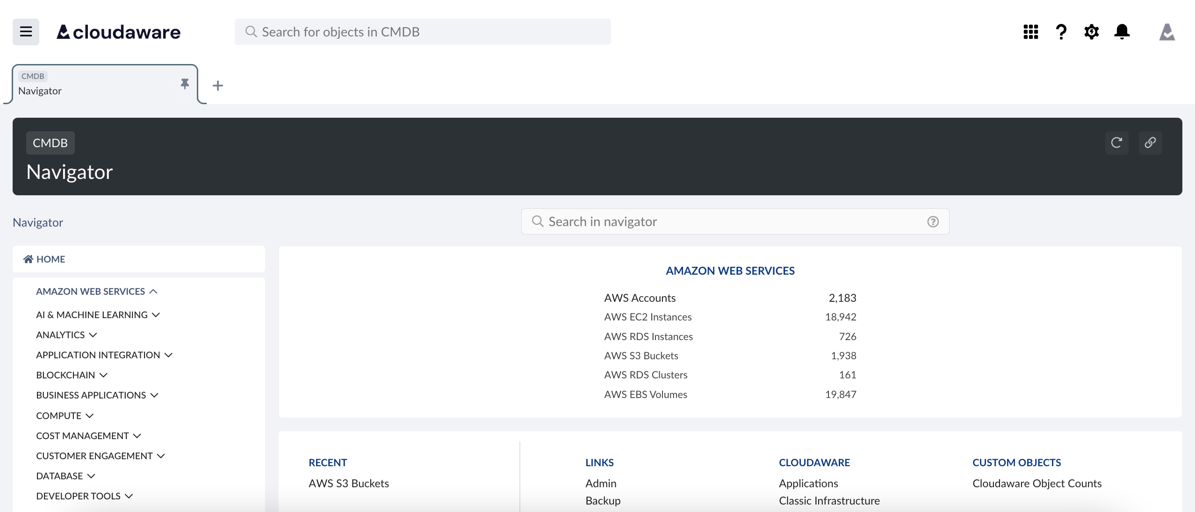Click the 161 RDS clusters count
1195x512 pixels.
848,375
